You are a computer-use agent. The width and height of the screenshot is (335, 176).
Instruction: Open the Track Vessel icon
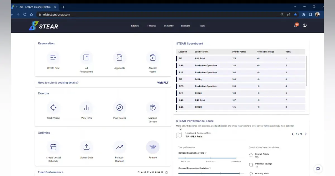tap(53, 108)
